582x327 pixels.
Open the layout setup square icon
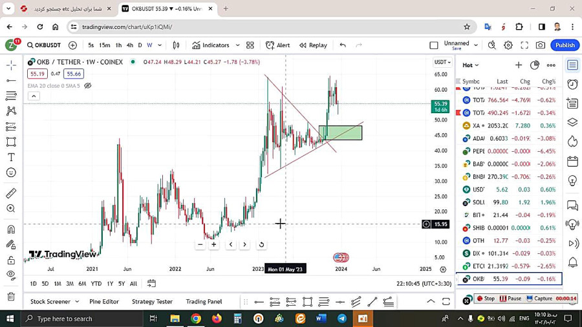pos(433,45)
